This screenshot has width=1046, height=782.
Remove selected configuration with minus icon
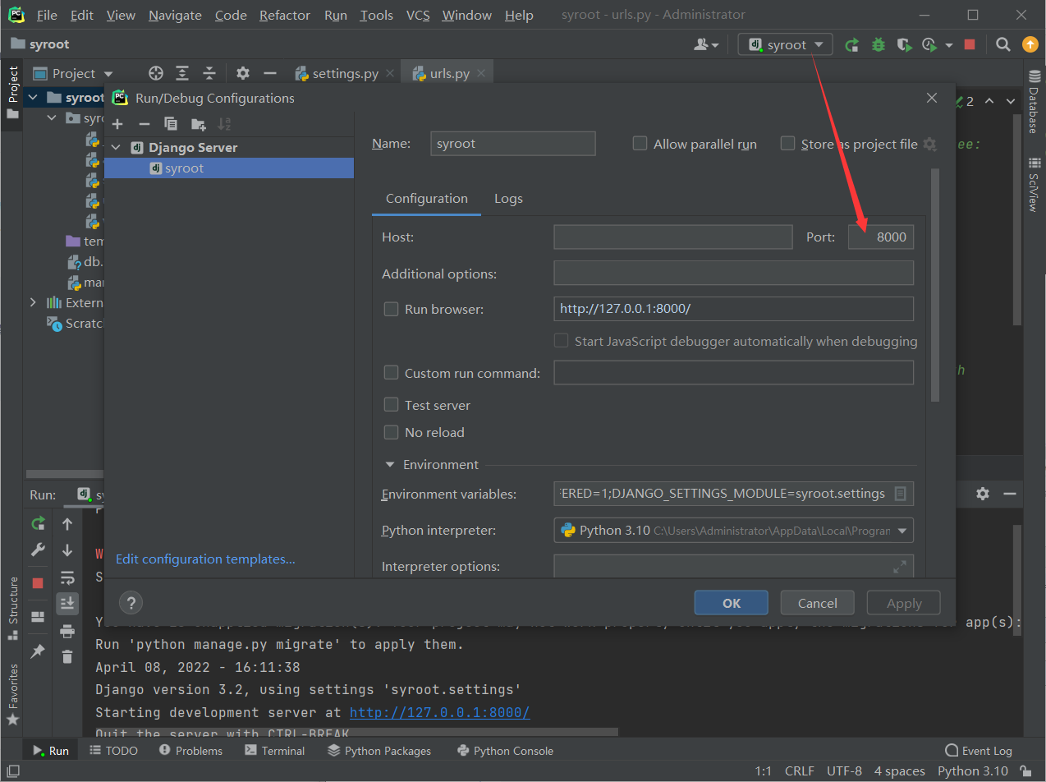coord(145,124)
